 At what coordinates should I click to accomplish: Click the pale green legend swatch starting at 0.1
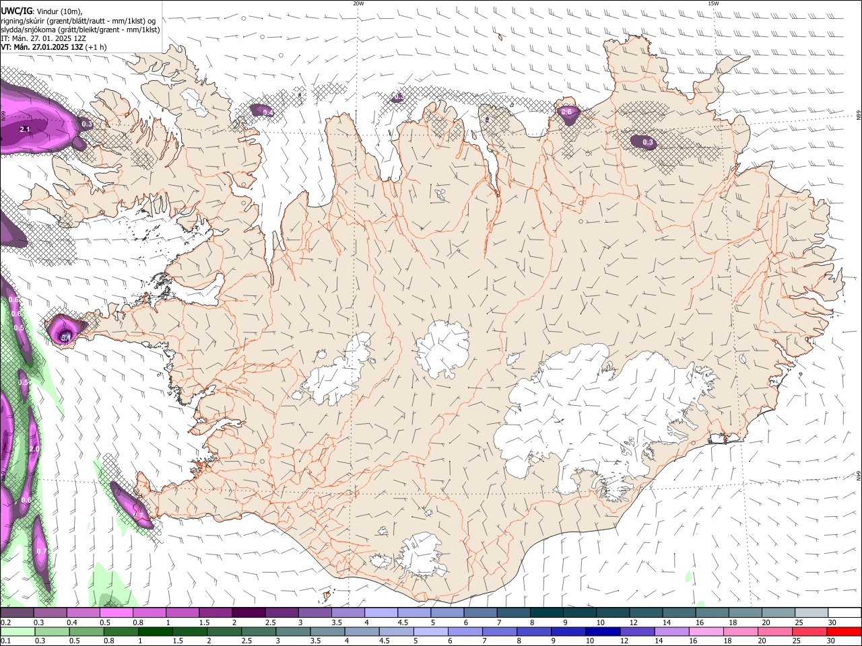click(17, 631)
